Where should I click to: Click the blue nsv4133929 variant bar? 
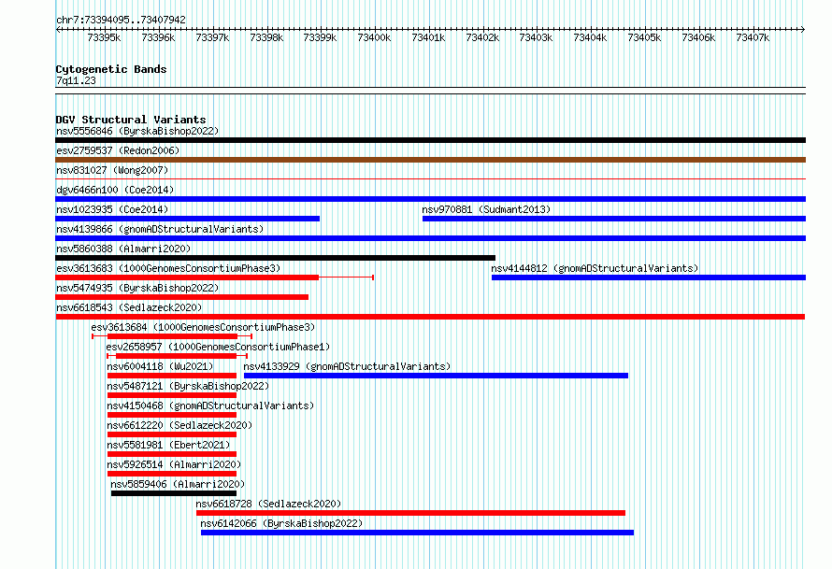(x=436, y=376)
